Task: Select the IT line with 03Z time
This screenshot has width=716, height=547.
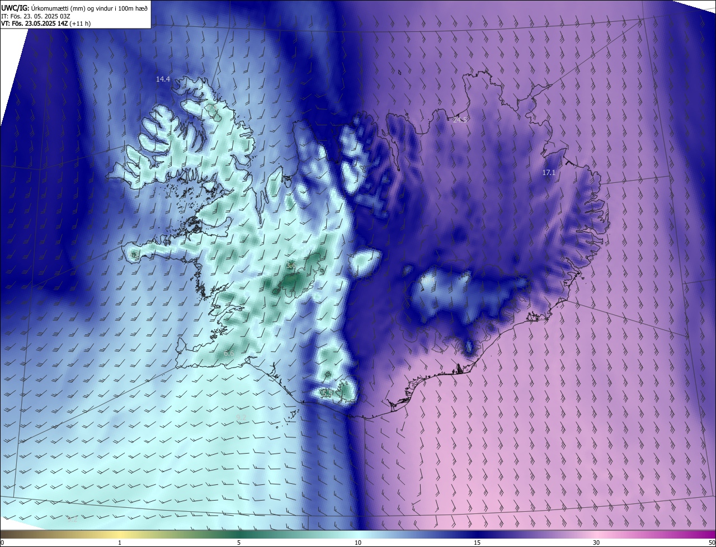Action: tap(36, 16)
